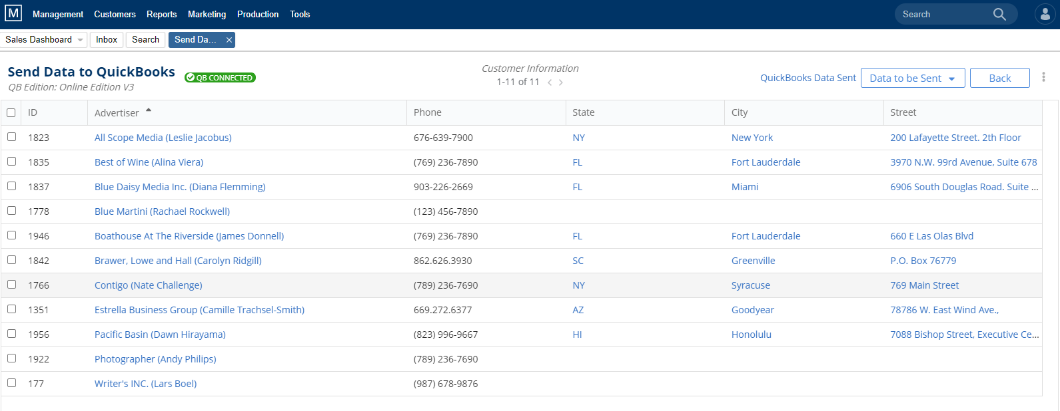Open the Reports menu

(162, 14)
